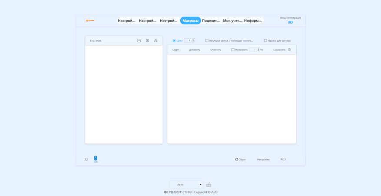Click the new macro file icon
The width and height of the screenshot is (381, 196).
pos(139,40)
